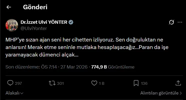The image size is (186, 100).
Task: Click the Son düzenleme timestamp
Action: 46,67
